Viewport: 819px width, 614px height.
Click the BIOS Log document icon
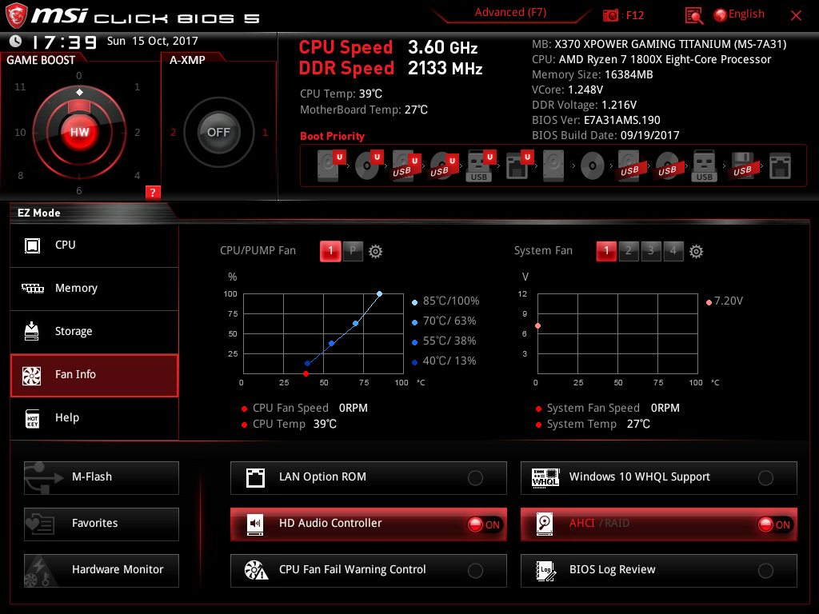(545, 571)
